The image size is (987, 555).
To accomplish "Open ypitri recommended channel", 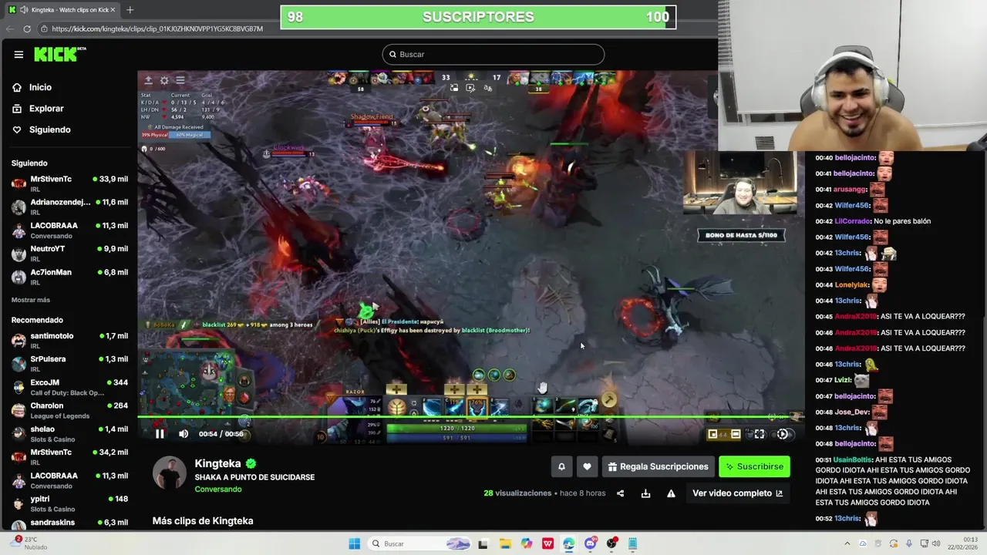I will tap(69, 503).
